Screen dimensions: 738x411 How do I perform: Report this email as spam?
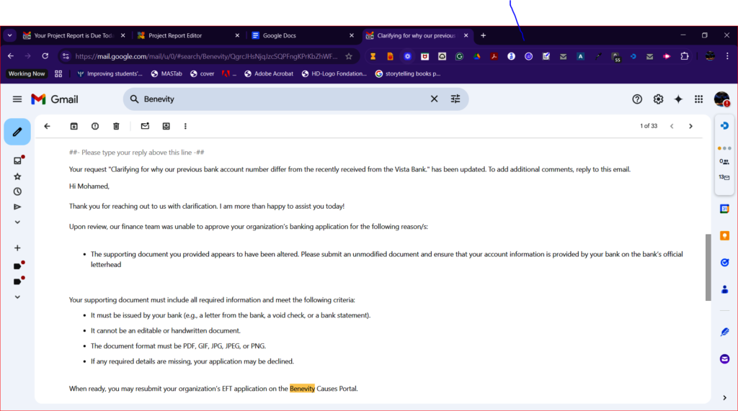(95, 126)
